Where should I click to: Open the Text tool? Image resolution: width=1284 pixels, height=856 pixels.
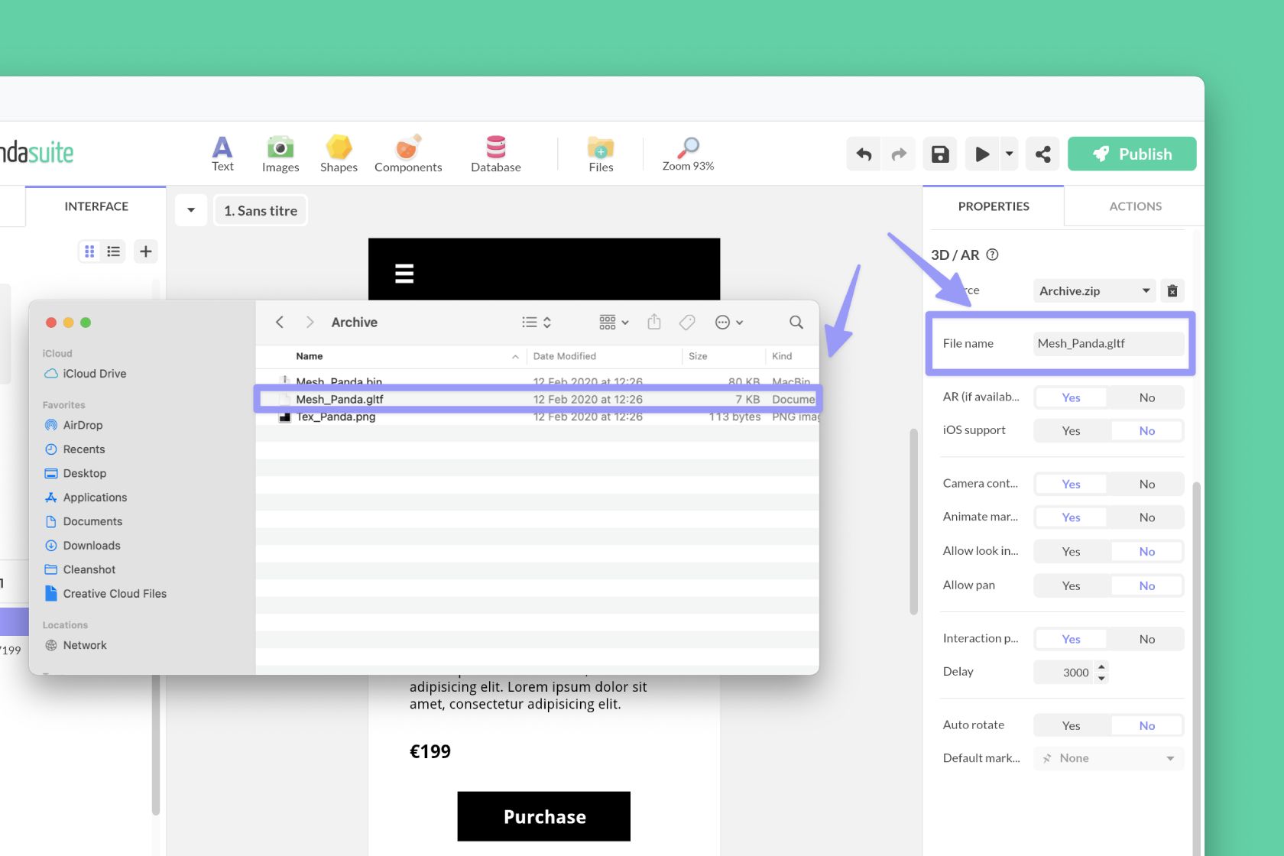222,154
